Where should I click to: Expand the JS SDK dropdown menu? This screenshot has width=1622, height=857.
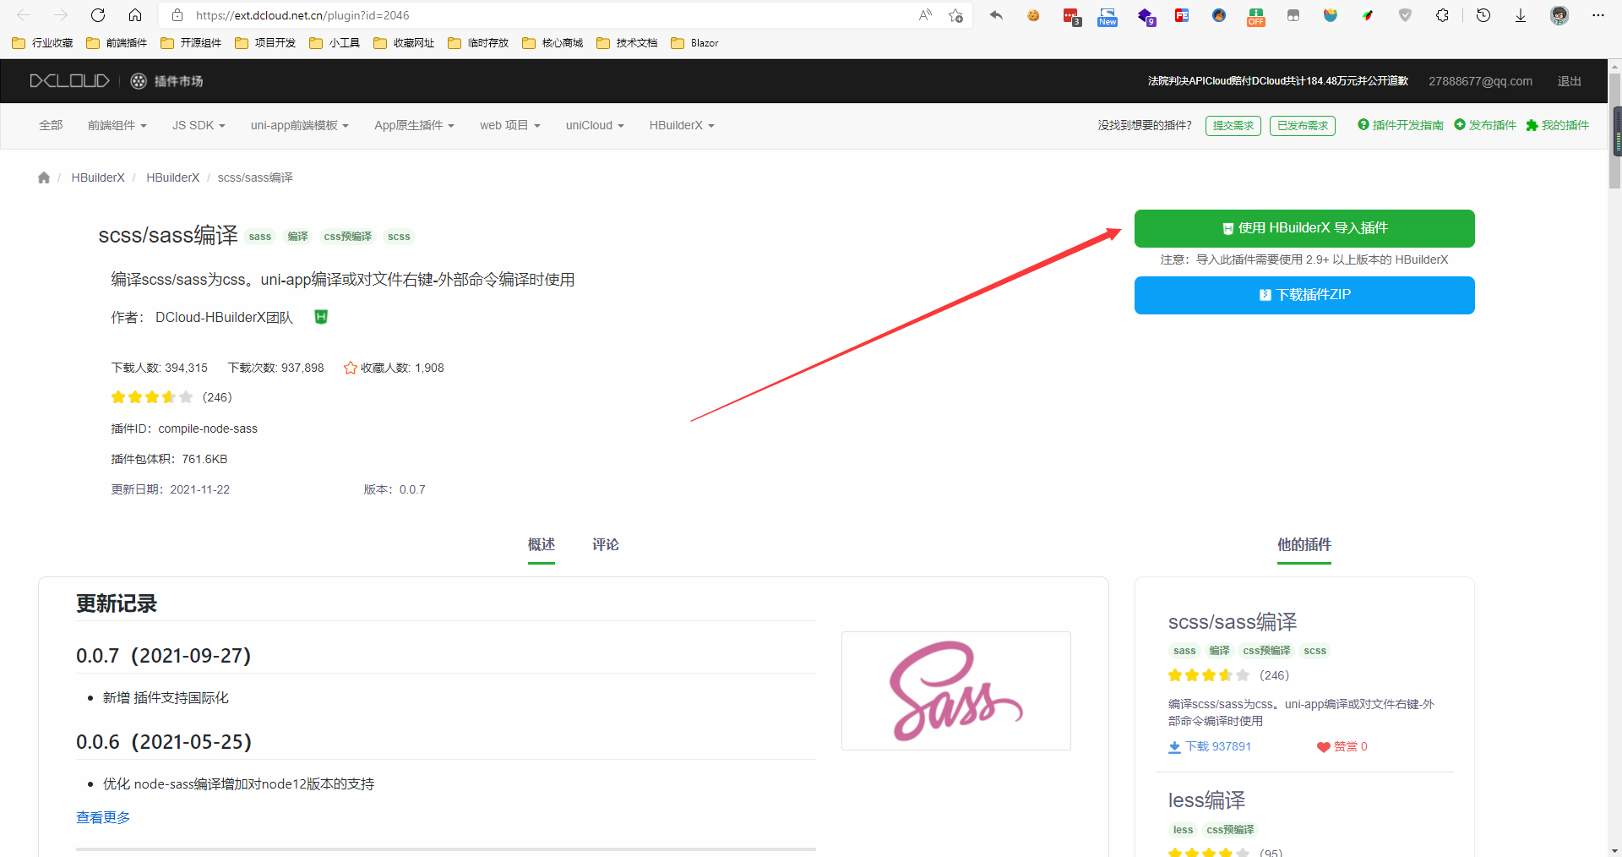click(x=199, y=126)
